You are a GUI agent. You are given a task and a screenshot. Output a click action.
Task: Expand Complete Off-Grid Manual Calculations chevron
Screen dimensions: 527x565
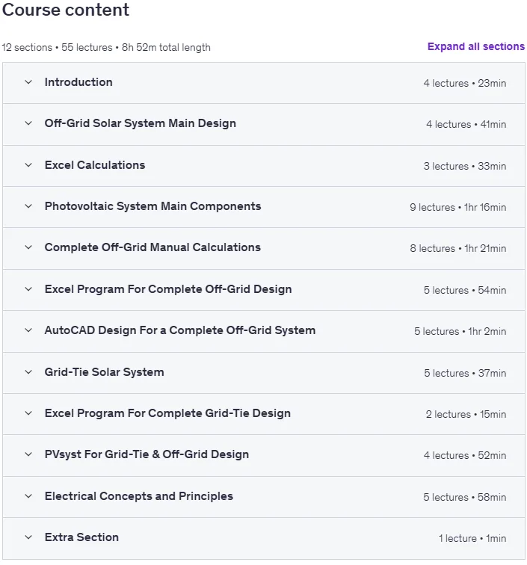click(28, 247)
